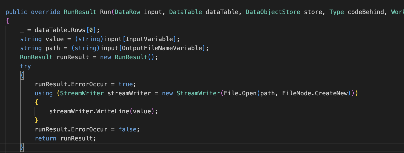Click the DataObjectStore type name
Screen dimensions: 404x153
coord(273,12)
